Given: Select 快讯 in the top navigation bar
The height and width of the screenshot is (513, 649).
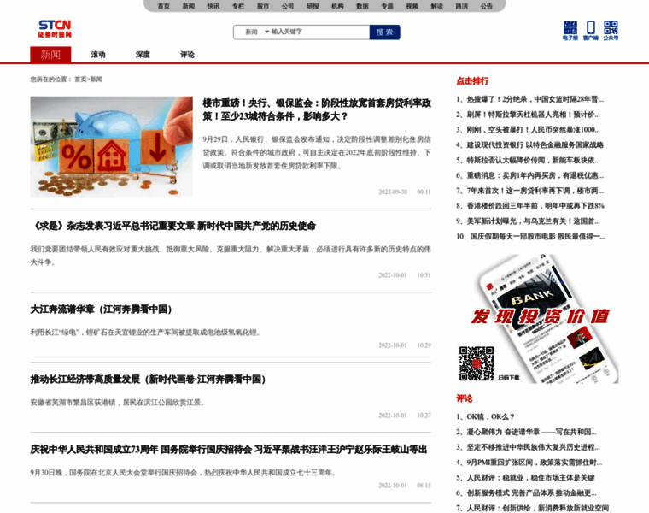Looking at the screenshot, I should click(x=213, y=6).
